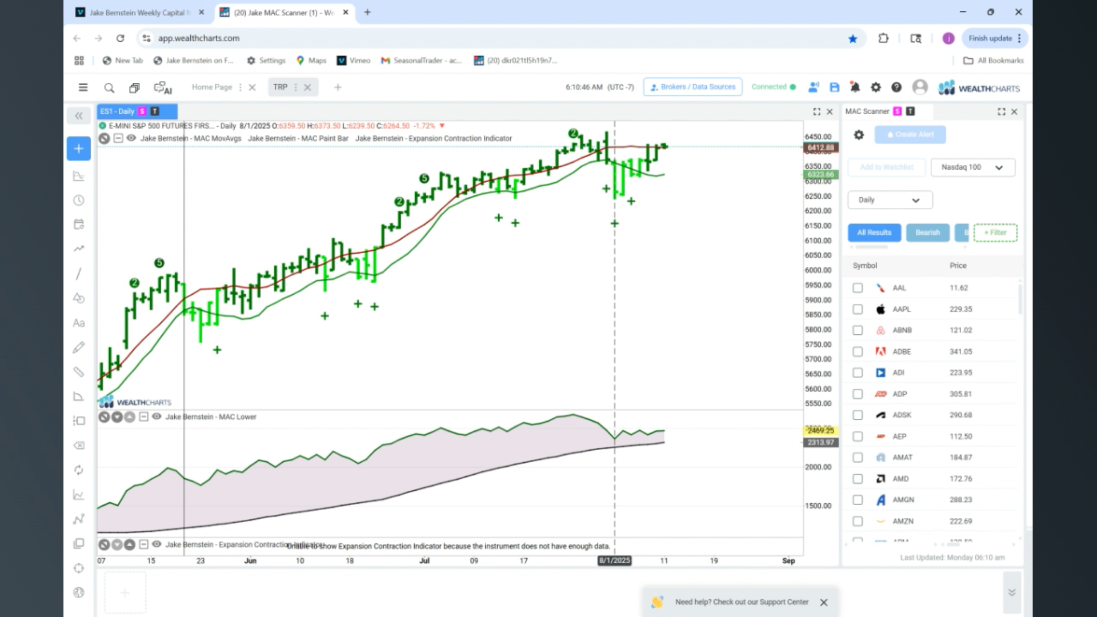Collapse the main chart indicators legend

[118, 138]
